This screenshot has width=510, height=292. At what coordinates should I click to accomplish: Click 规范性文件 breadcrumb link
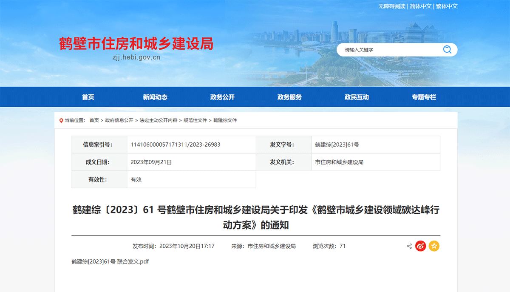pyautogui.click(x=195, y=121)
